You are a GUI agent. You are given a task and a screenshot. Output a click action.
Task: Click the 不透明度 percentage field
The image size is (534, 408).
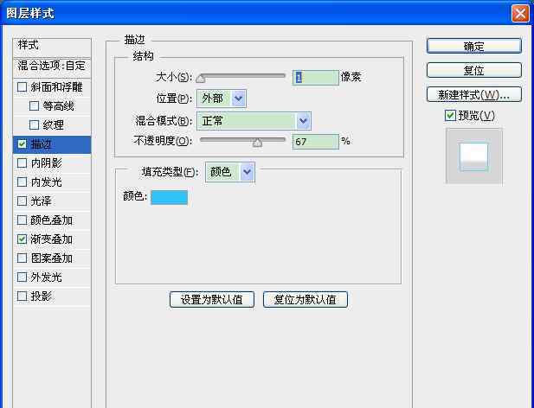coord(316,142)
